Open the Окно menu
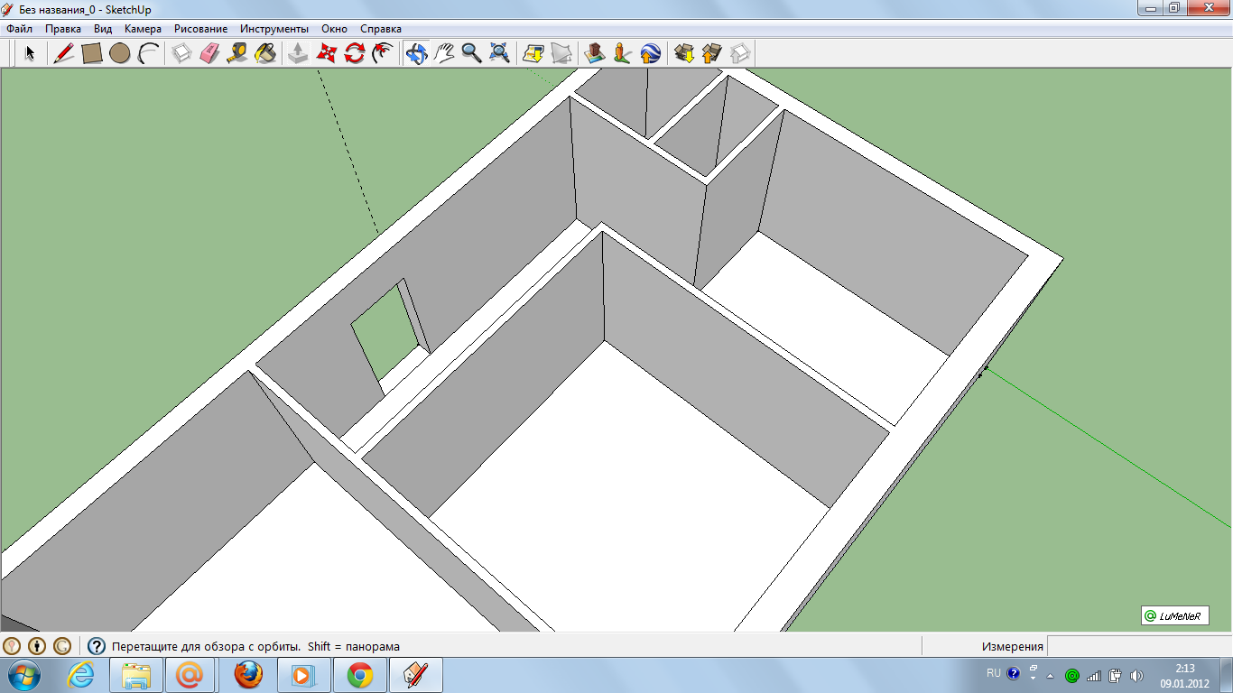Image resolution: width=1233 pixels, height=693 pixels. tap(333, 28)
